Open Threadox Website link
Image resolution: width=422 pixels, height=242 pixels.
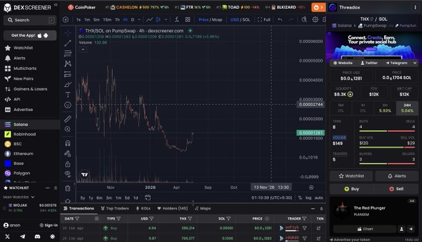click(x=343, y=63)
